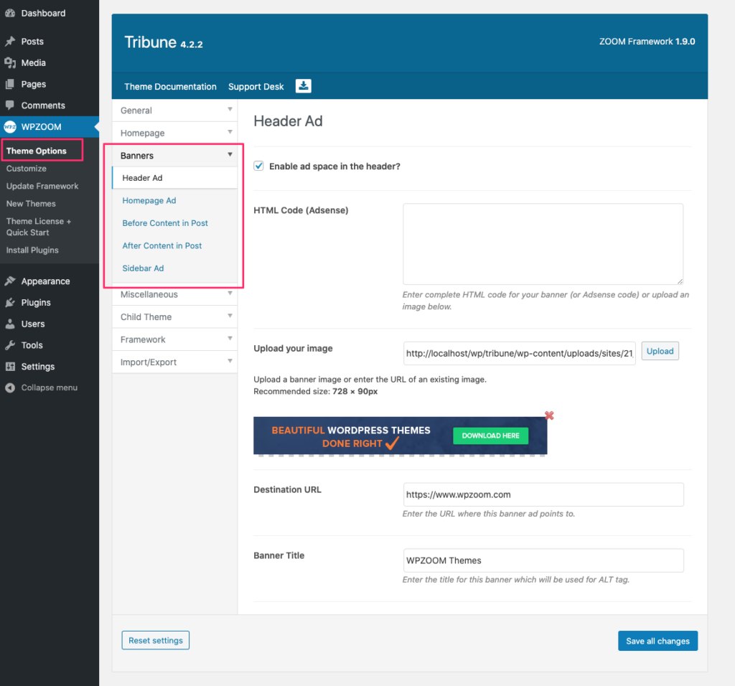Image resolution: width=735 pixels, height=686 pixels.
Task: Open the Homepage Ad tab
Action: click(149, 200)
